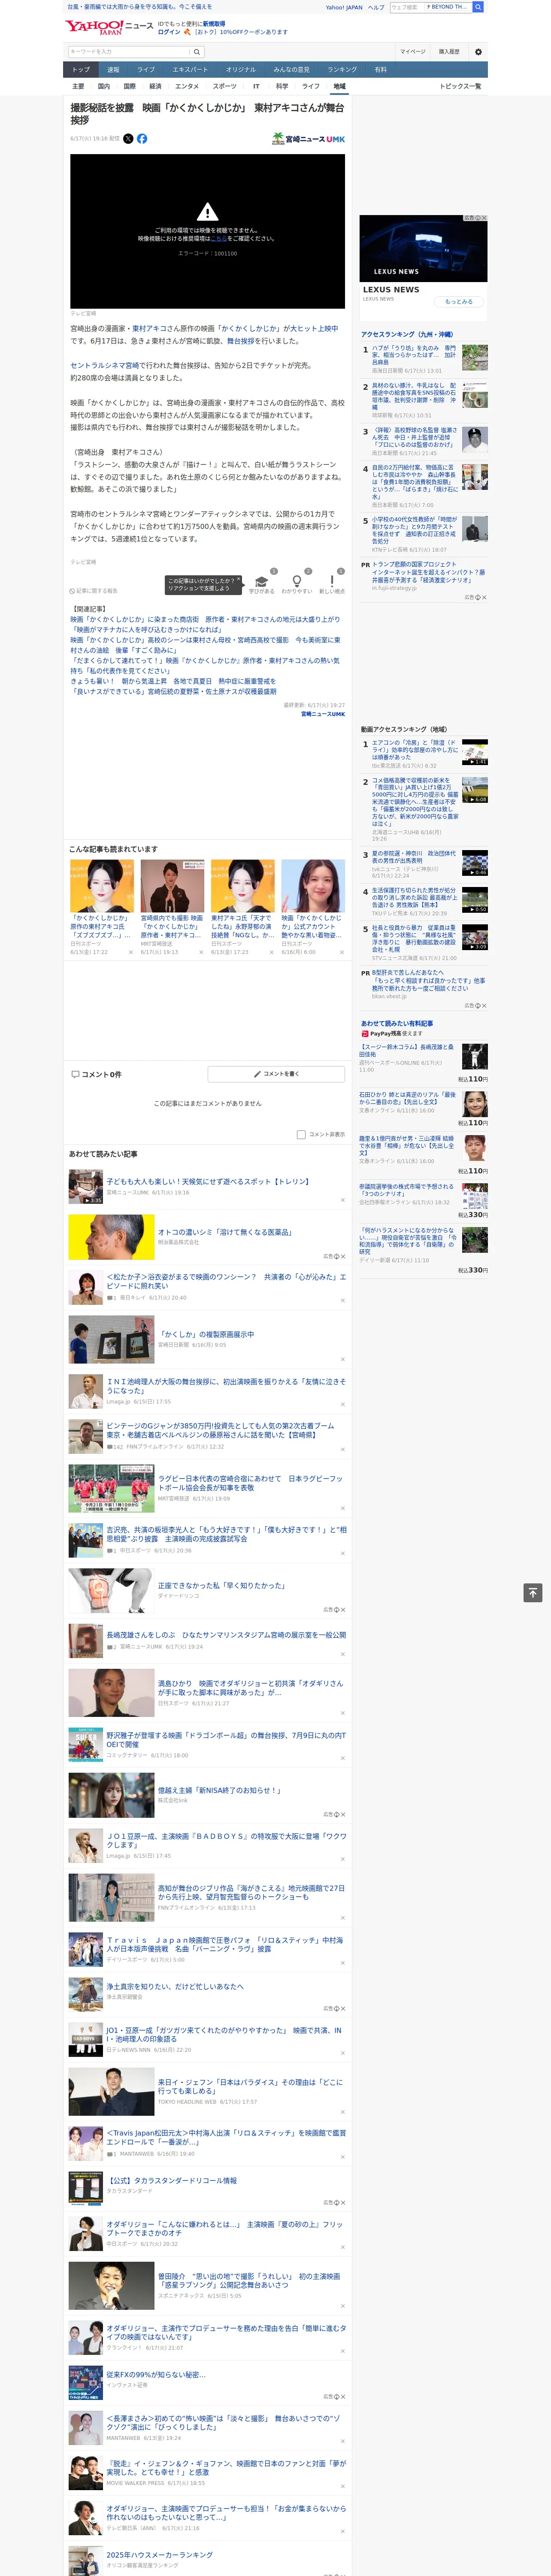Open article 2025年ハウスメーカーランキング
This screenshot has height=2576, width=551.
(160, 2554)
